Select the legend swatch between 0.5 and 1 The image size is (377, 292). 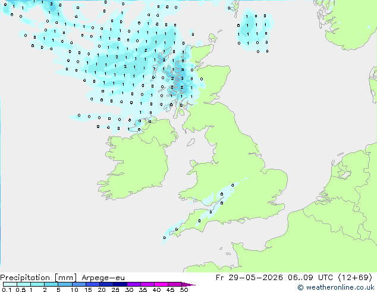(24, 284)
